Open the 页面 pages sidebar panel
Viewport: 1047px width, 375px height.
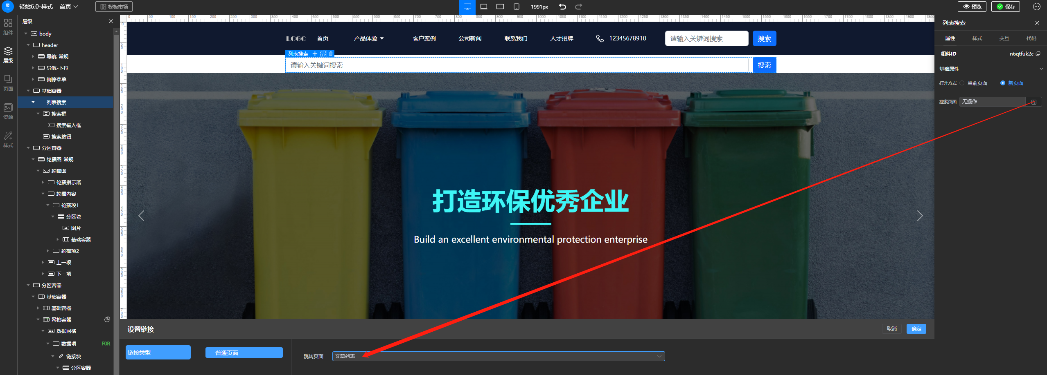[8, 83]
